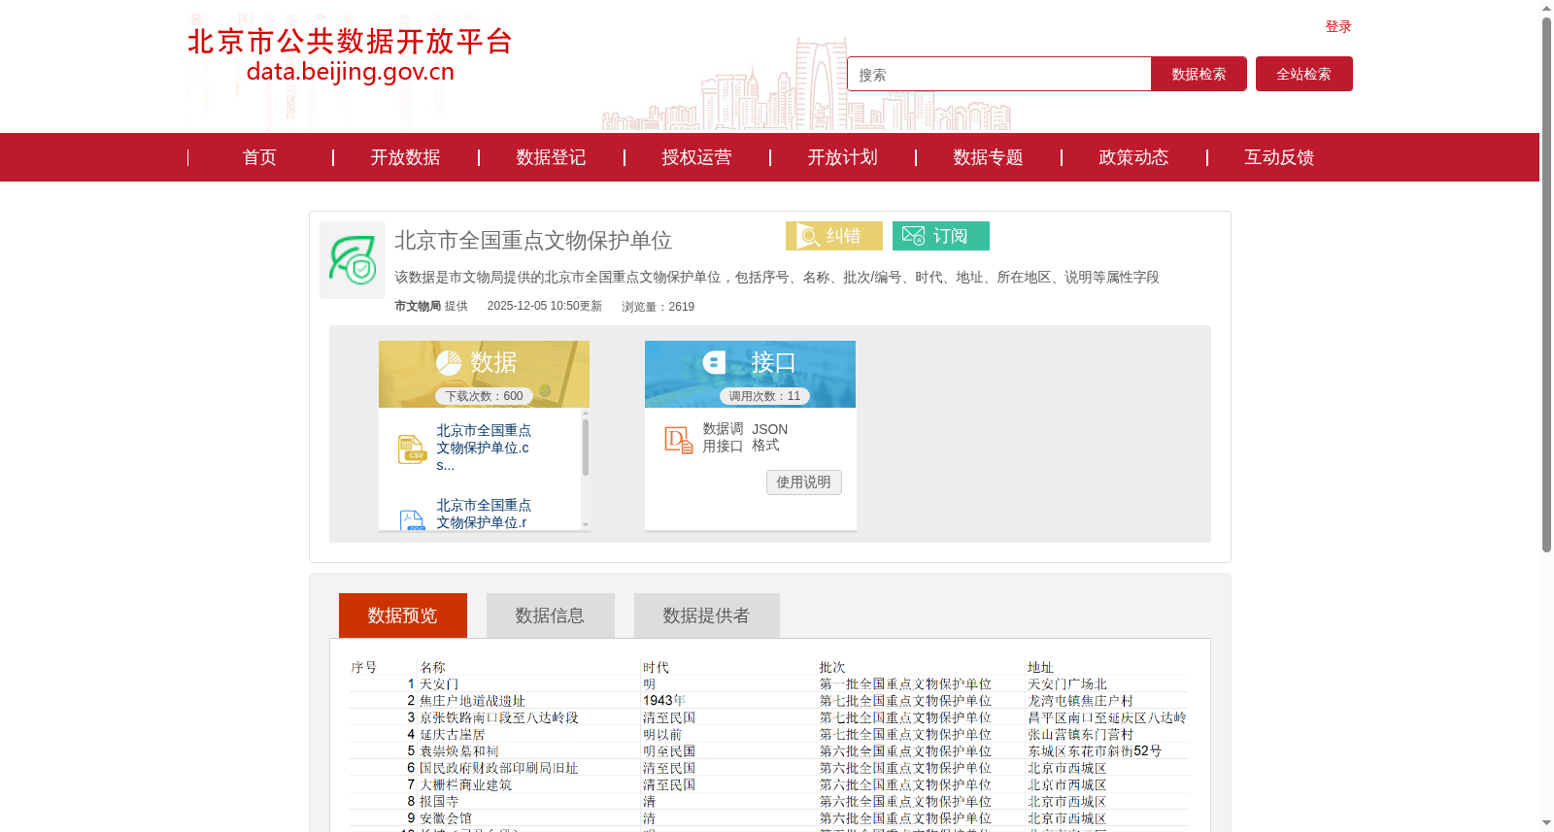Click the dataset leaf shield icon
1554x832 pixels.
(353, 260)
